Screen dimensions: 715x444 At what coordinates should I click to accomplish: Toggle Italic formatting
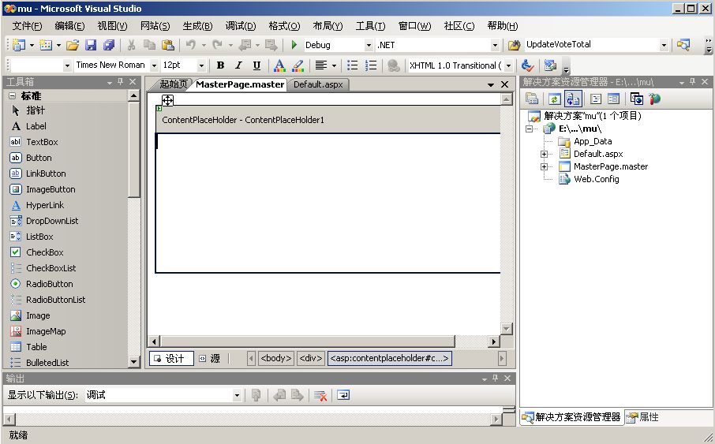(238, 65)
